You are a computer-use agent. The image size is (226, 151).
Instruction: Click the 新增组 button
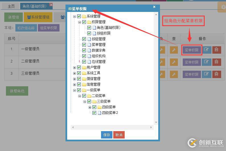click(13, 17)
